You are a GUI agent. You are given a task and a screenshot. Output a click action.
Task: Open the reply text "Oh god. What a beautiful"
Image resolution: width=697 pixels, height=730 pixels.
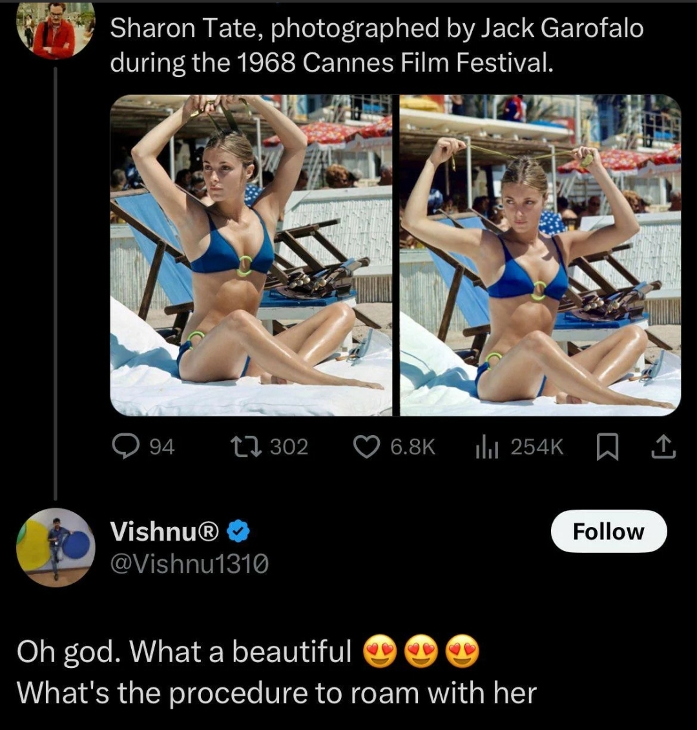(x=184, y=651)
